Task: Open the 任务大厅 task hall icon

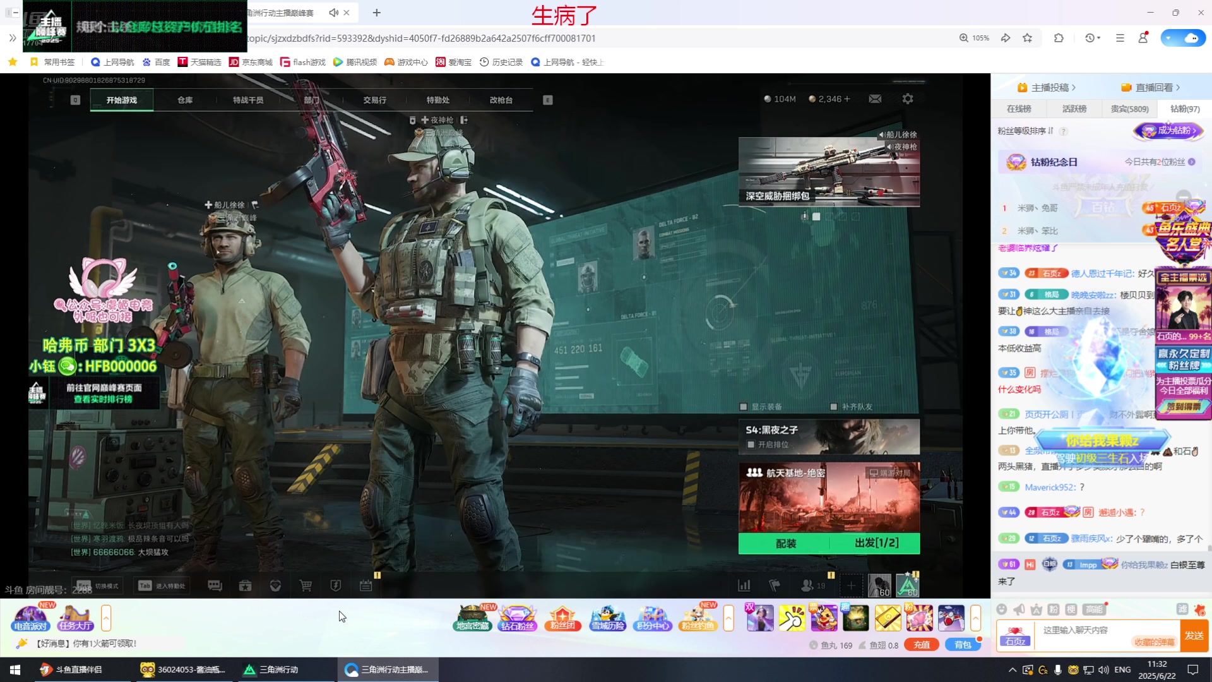Action: [75, 618]
